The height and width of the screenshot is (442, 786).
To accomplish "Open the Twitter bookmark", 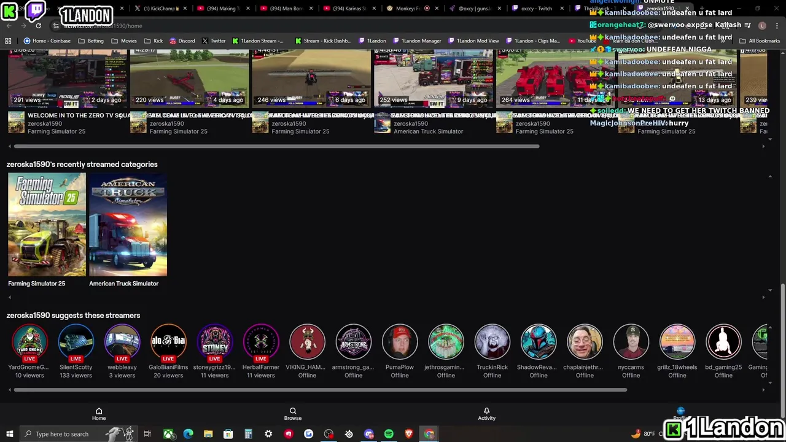I will pos(214,41).
